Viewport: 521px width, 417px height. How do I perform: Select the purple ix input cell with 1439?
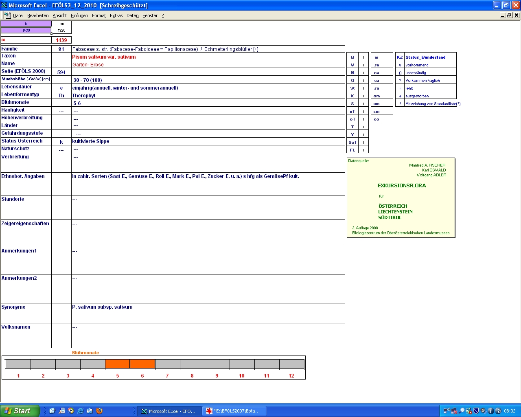pos(26,30)
